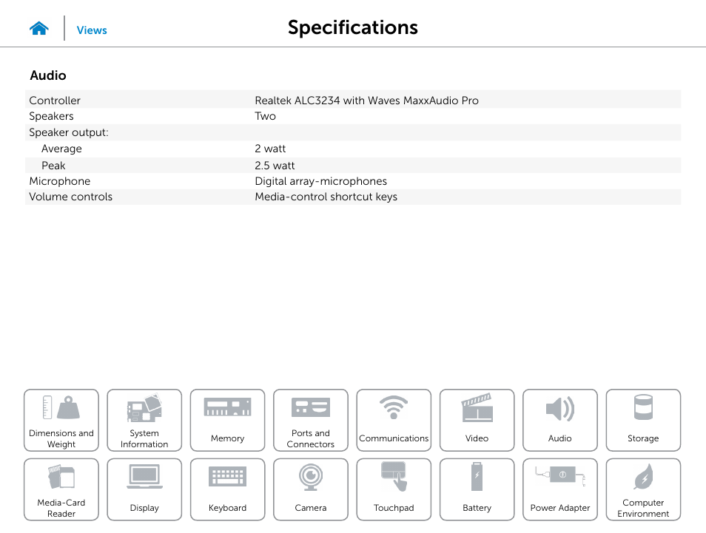Open System Information specifications
Screen dimensions: 706x533
144,420
